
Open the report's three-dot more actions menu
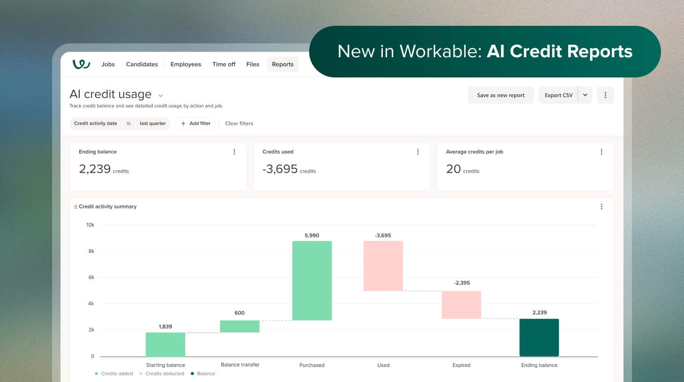(x=605, y=95)
